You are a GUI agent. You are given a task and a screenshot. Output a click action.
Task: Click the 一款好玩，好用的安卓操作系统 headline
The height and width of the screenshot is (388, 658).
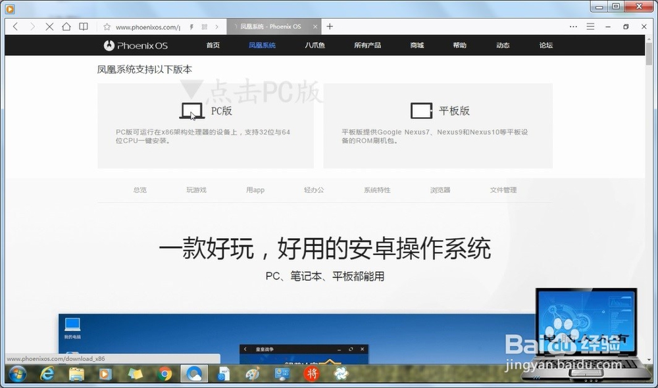pos(325,249)
